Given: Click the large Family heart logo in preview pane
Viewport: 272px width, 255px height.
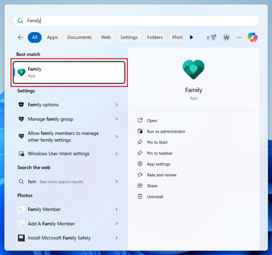Looking at the screenshot, I should pos(194,70).
